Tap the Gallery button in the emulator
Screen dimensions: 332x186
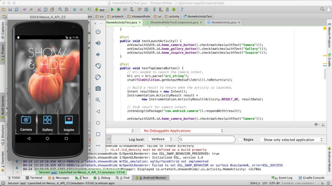pos(47,124)
